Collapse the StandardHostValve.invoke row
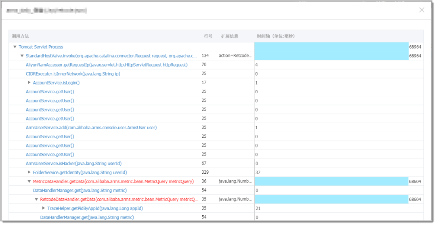This screenshot has height=225, width=436. (22, 56)
